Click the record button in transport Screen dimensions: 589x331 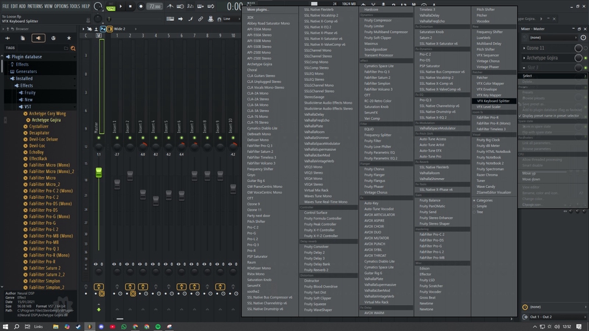141,6
